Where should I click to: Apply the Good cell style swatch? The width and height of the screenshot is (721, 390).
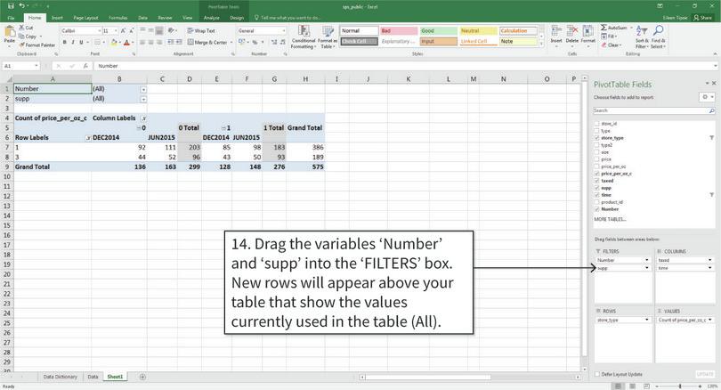tap(438, 31)
